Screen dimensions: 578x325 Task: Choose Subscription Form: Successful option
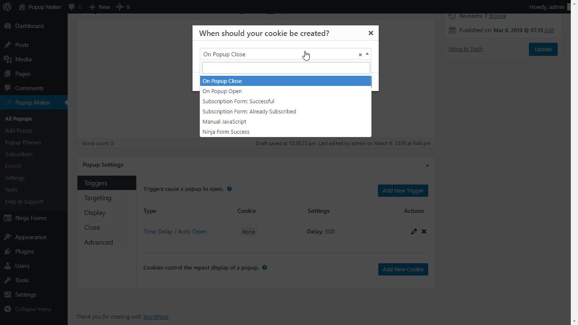(x=286, y=101)
